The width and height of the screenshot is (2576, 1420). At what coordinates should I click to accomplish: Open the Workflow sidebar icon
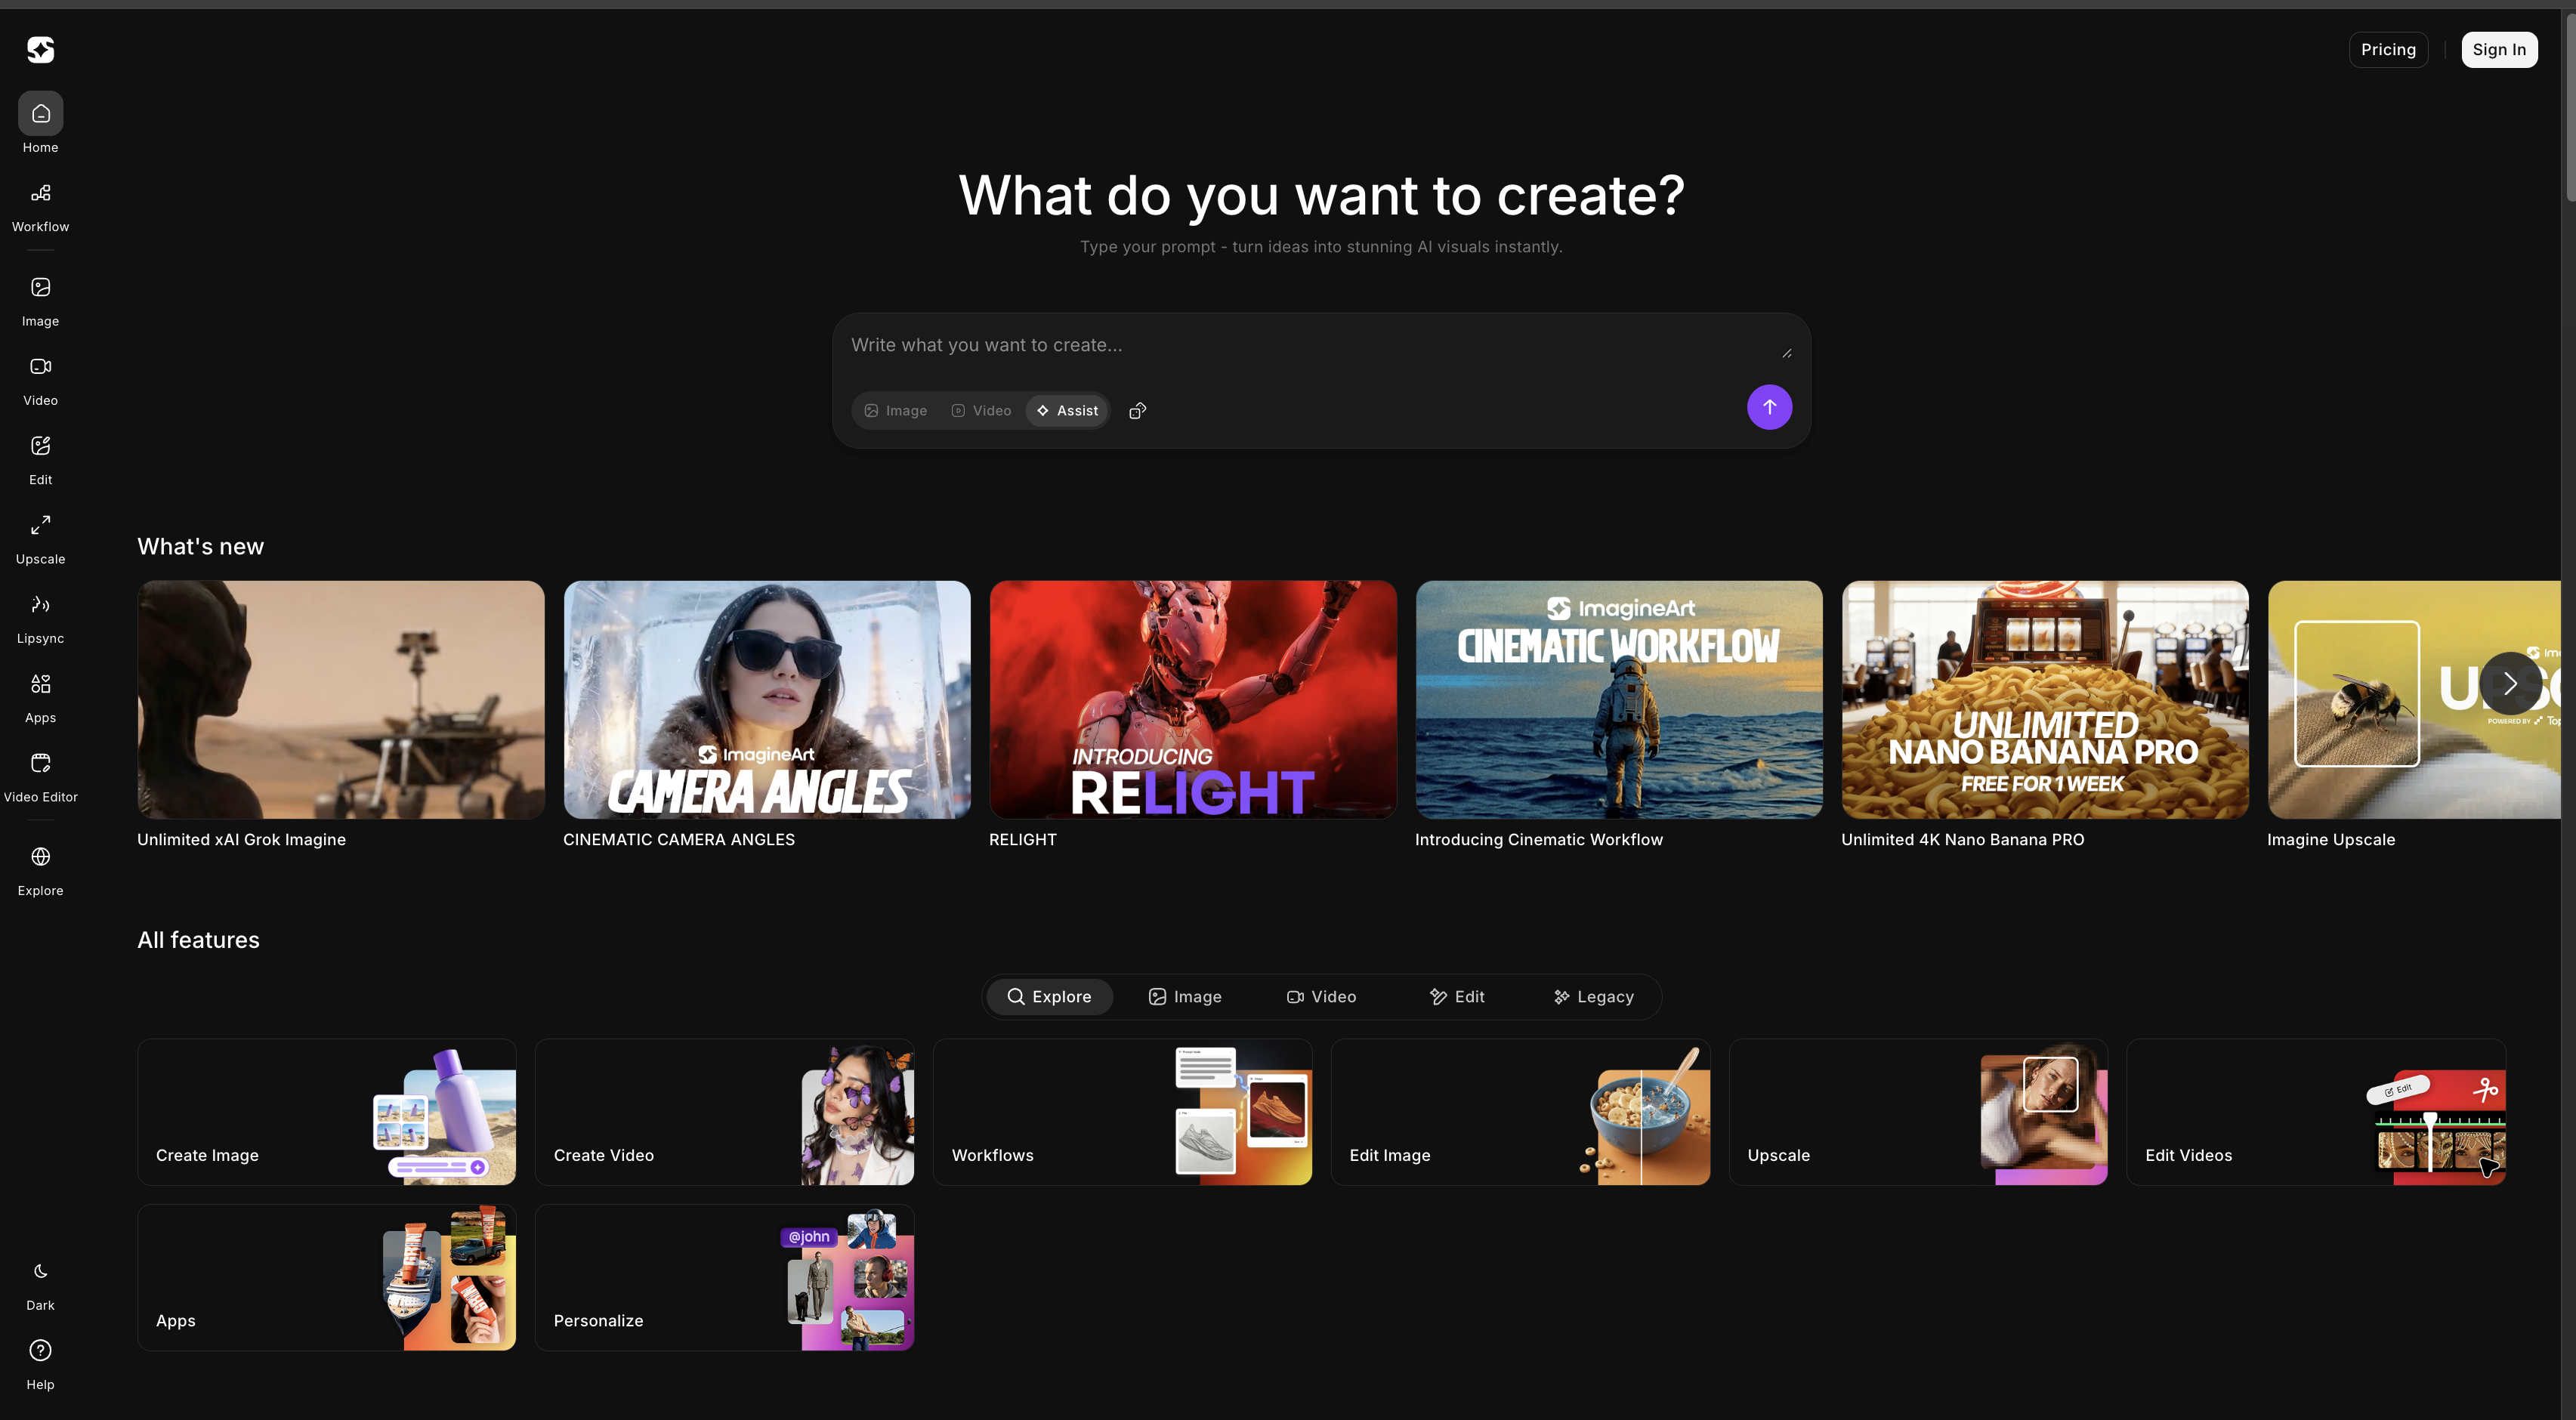[40, 194]
